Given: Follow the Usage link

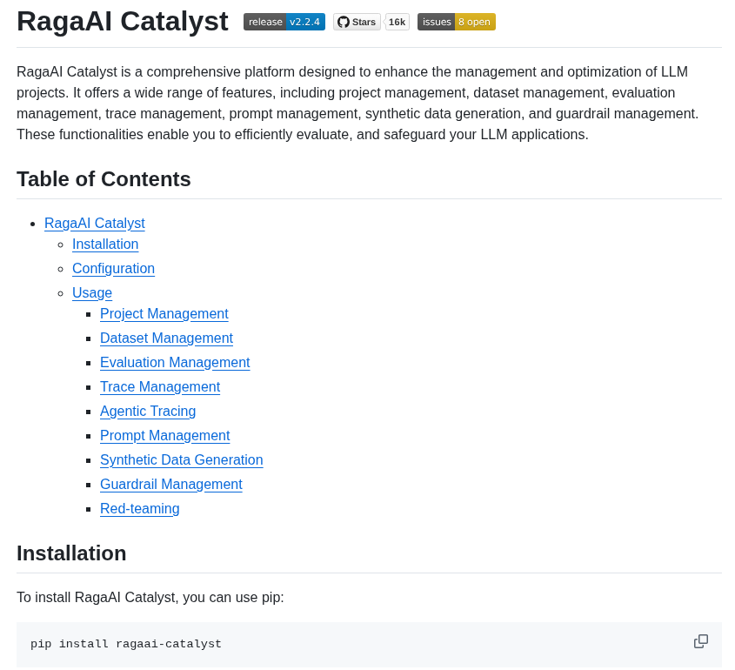Looking at the screenshot, I should [92, 293].
